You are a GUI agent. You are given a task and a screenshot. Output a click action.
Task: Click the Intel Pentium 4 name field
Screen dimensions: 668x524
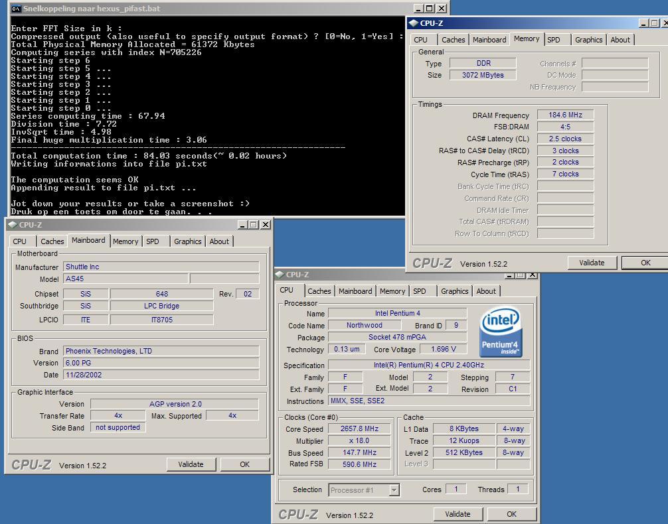(x=398, y=313)
